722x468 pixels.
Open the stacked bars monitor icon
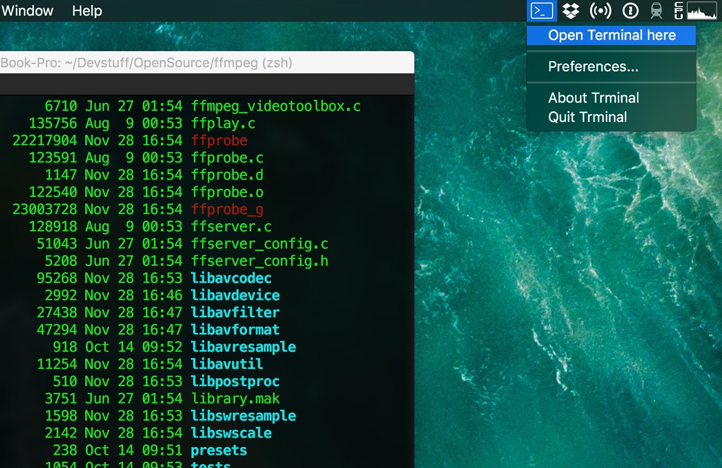click(x=678, y=10)
